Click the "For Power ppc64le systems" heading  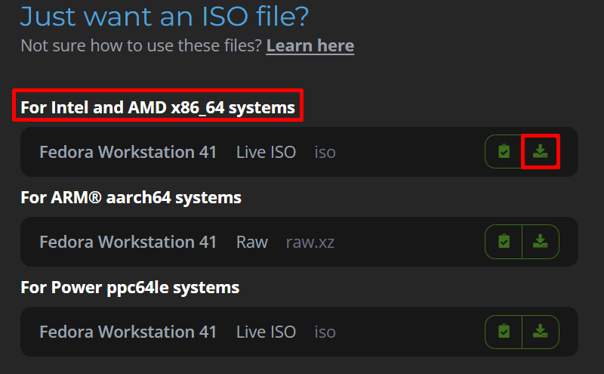[130, 288]
